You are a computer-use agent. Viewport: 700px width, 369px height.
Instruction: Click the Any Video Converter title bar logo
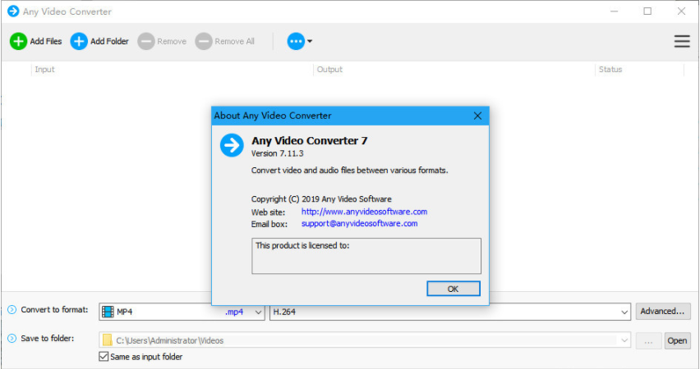[x=13, y=11]
